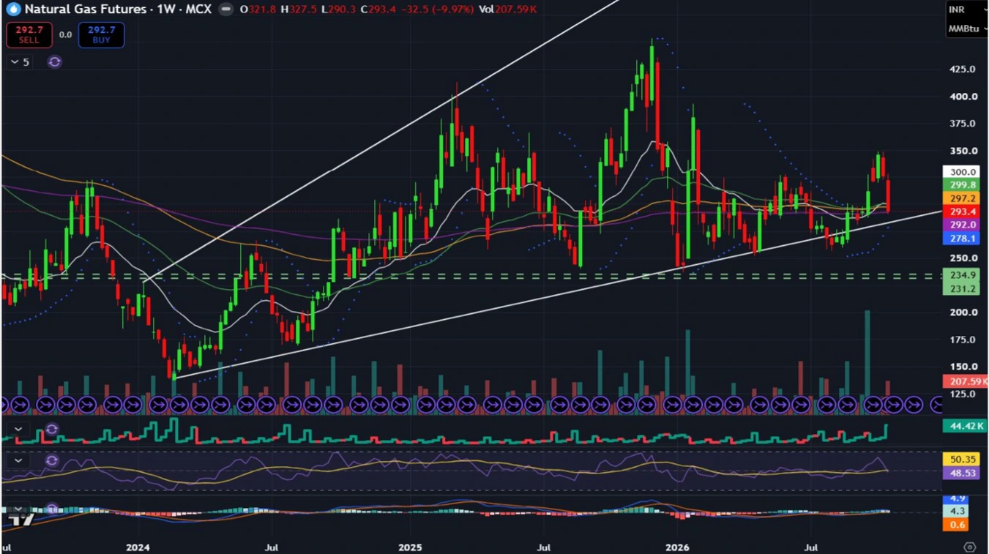Click the white 300.0 price label
The image size is (989, 554).
(962, 171)
